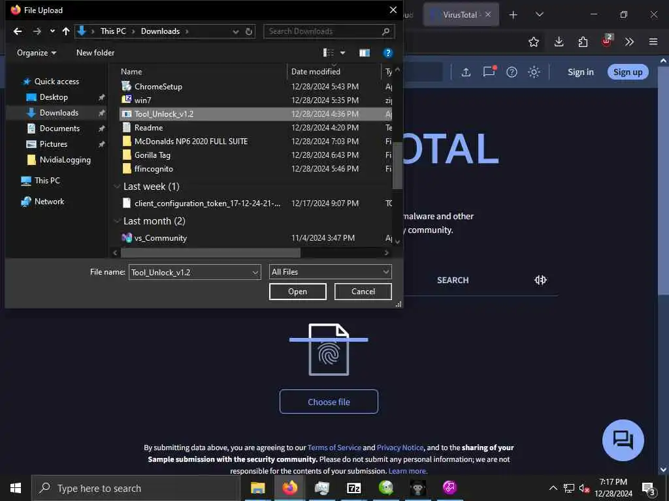Screen dimensions: 669x501
Task: Switch to VirusTotal SEARCH tab
Action: click(453, 280)
